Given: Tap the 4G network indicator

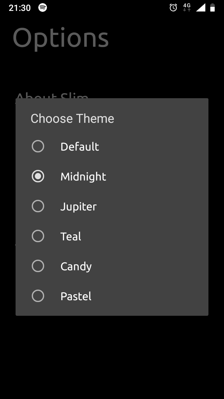Looking at the screenshot, I should [187, 7].
